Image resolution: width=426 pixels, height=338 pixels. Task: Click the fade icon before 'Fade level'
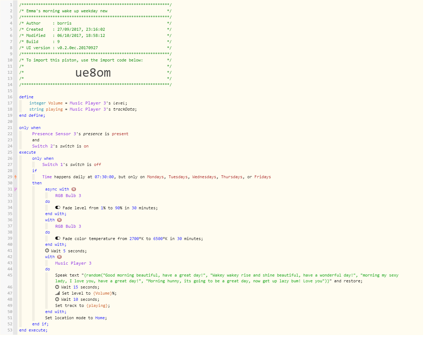tap(57, 208)
